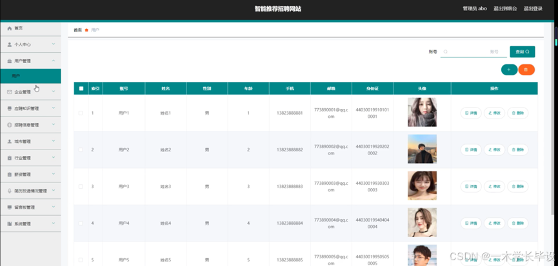Expand the 薪资管理 chevron

(54, 174)
